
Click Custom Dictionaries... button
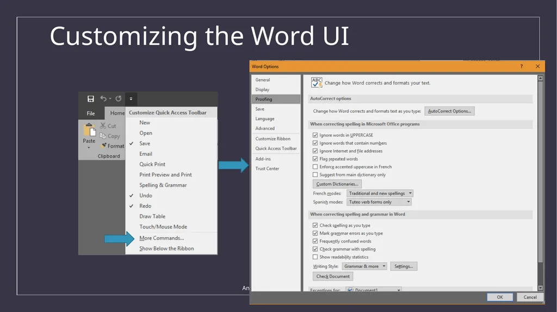pyautogui.click(x=337, y=184)
